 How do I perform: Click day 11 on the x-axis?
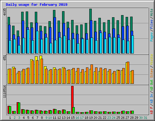(x=54, y=118)
